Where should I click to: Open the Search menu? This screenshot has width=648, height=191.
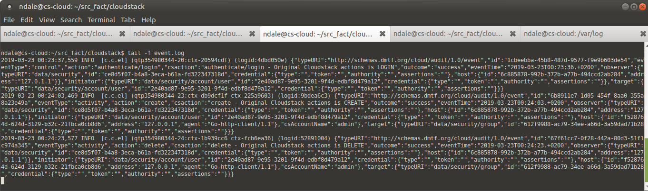tap(71, 20)
